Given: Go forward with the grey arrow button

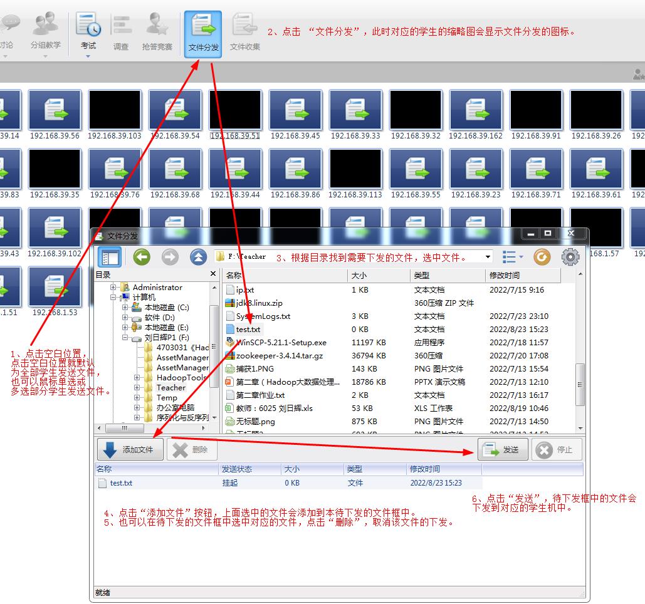Looking at the screenshot, I should pyautogui.click(x=170, y=258).
